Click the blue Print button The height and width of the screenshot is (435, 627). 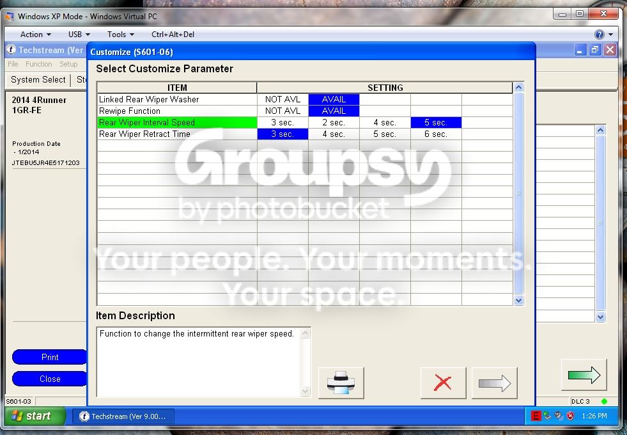tap(50, 357)
